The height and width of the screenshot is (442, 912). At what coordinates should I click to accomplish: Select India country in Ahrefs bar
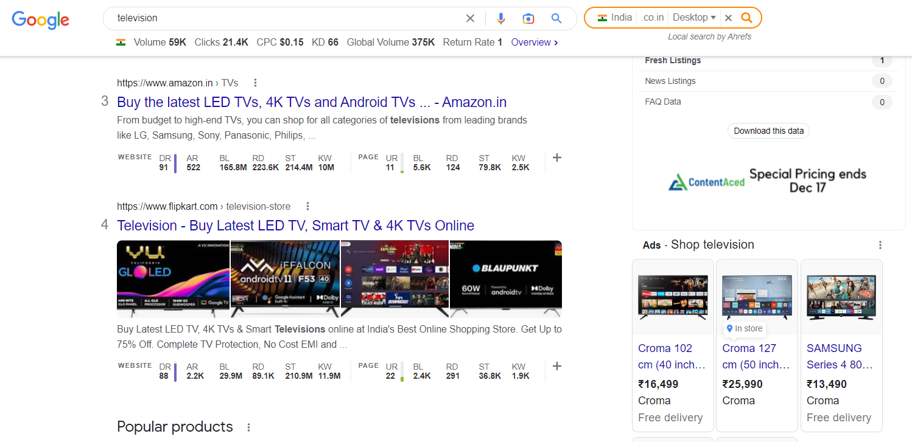point(614,18)
